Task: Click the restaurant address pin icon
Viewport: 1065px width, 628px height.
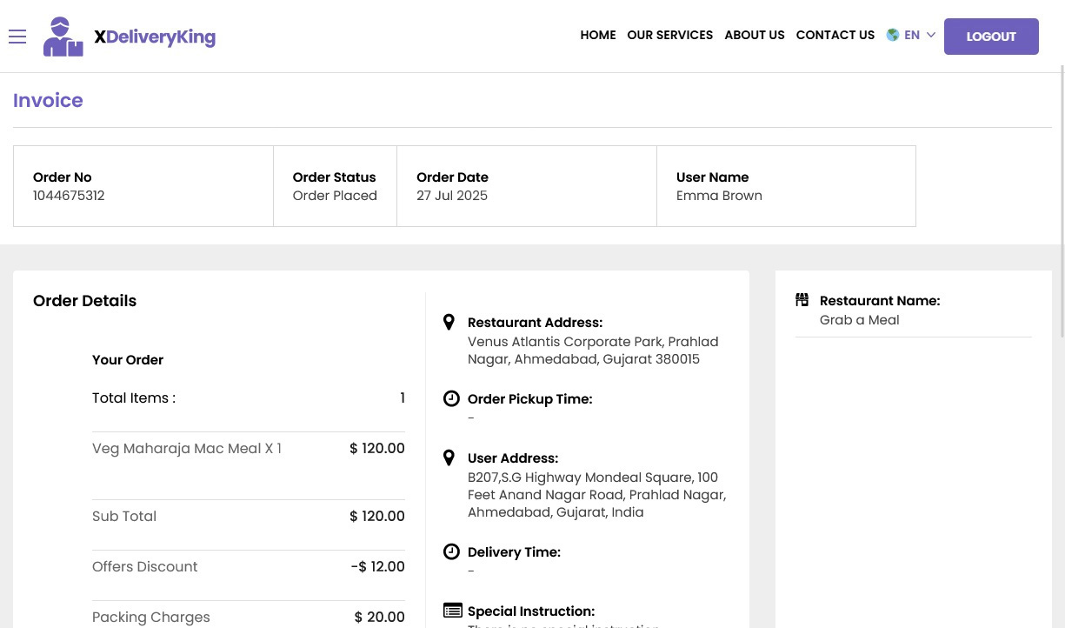Action: (x=449, y=322)
